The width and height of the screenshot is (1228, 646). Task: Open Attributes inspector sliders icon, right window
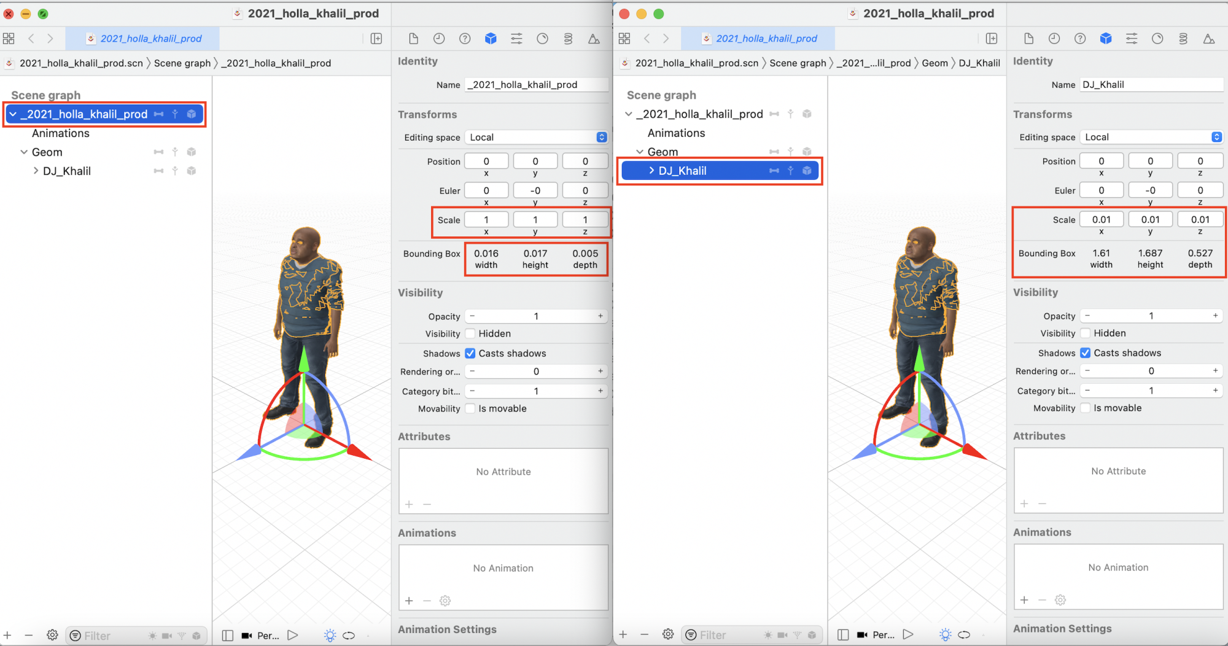point(1132,39)
